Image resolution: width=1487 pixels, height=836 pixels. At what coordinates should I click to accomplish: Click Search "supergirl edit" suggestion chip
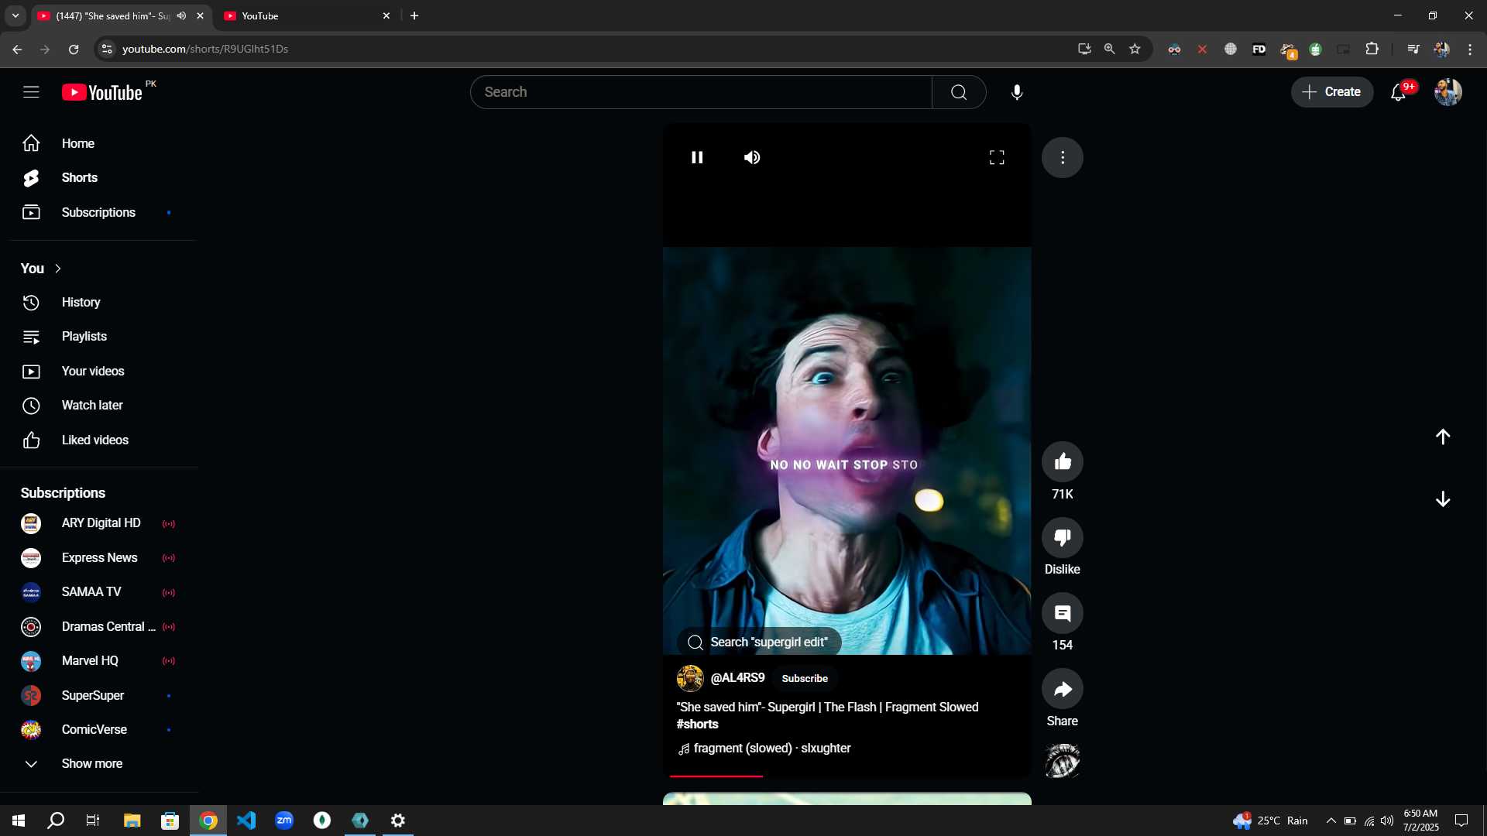759,642
